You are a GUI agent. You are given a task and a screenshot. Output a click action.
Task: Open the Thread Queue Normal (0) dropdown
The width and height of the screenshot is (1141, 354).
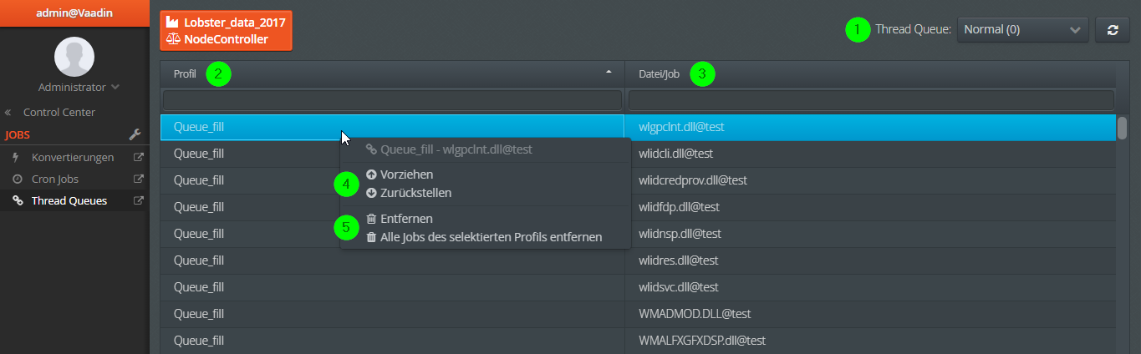click(x=1022, y=30)
